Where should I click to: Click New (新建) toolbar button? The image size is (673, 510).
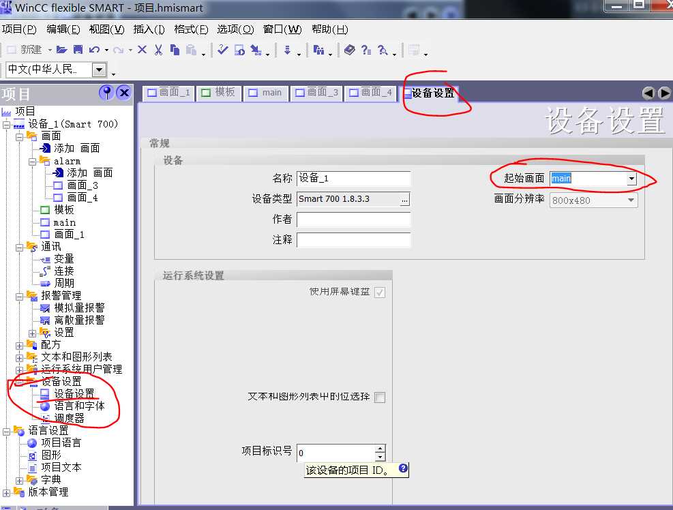pyautogui.click(x=25, y=50)
